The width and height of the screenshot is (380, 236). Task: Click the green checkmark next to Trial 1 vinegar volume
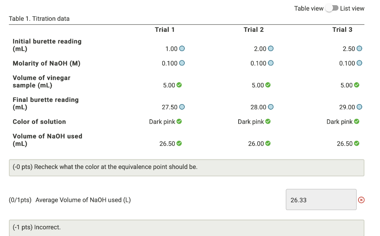180,85
